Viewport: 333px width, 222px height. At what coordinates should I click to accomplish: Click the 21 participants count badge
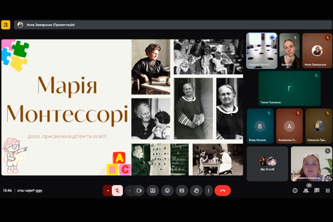point(309,185)
